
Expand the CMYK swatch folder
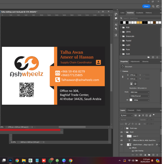pyautogui.click(x=121, y=32)
